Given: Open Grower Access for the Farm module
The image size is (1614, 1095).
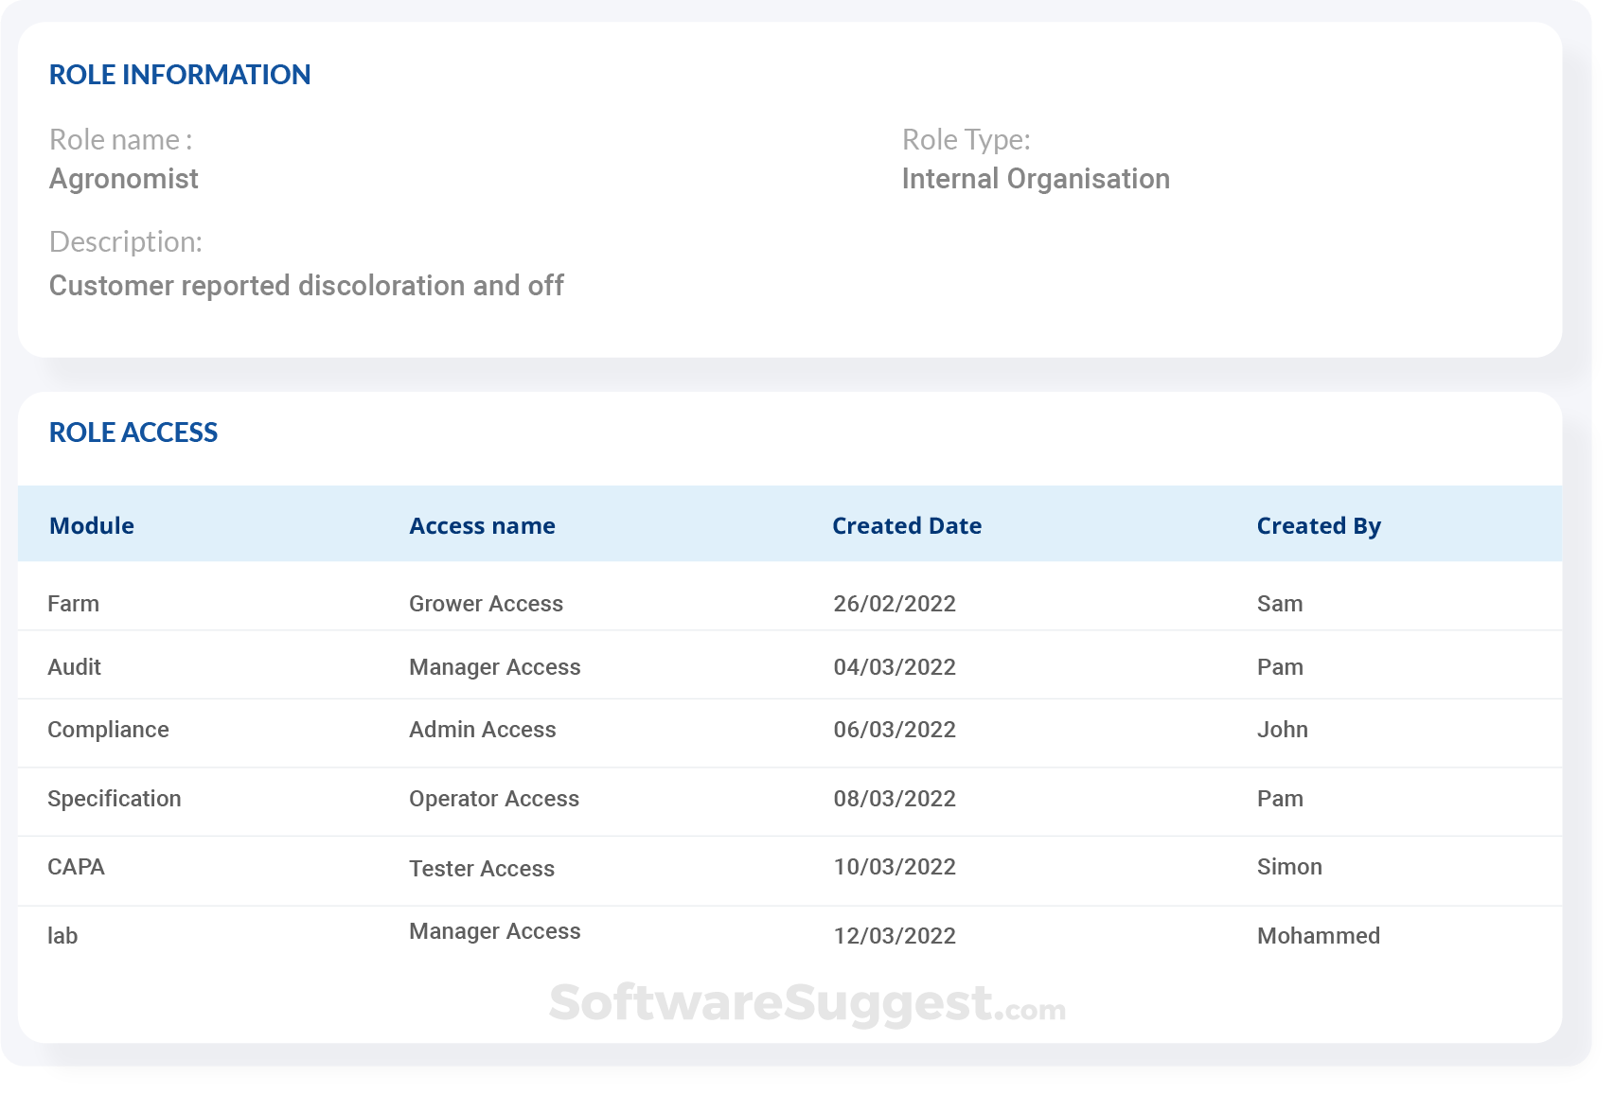Looking at the screenshot, I should (x=486, y=603).
